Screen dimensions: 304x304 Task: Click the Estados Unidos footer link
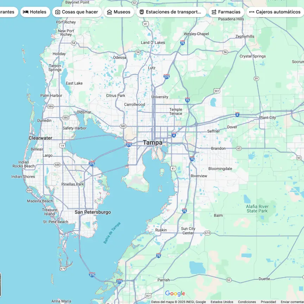(222, 302)
